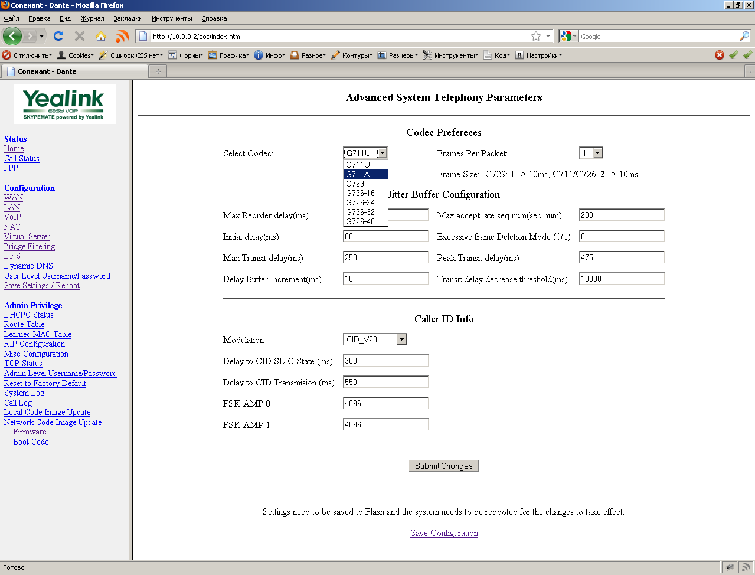Focus Max accept late seq num field

click(x=622, y=215)
